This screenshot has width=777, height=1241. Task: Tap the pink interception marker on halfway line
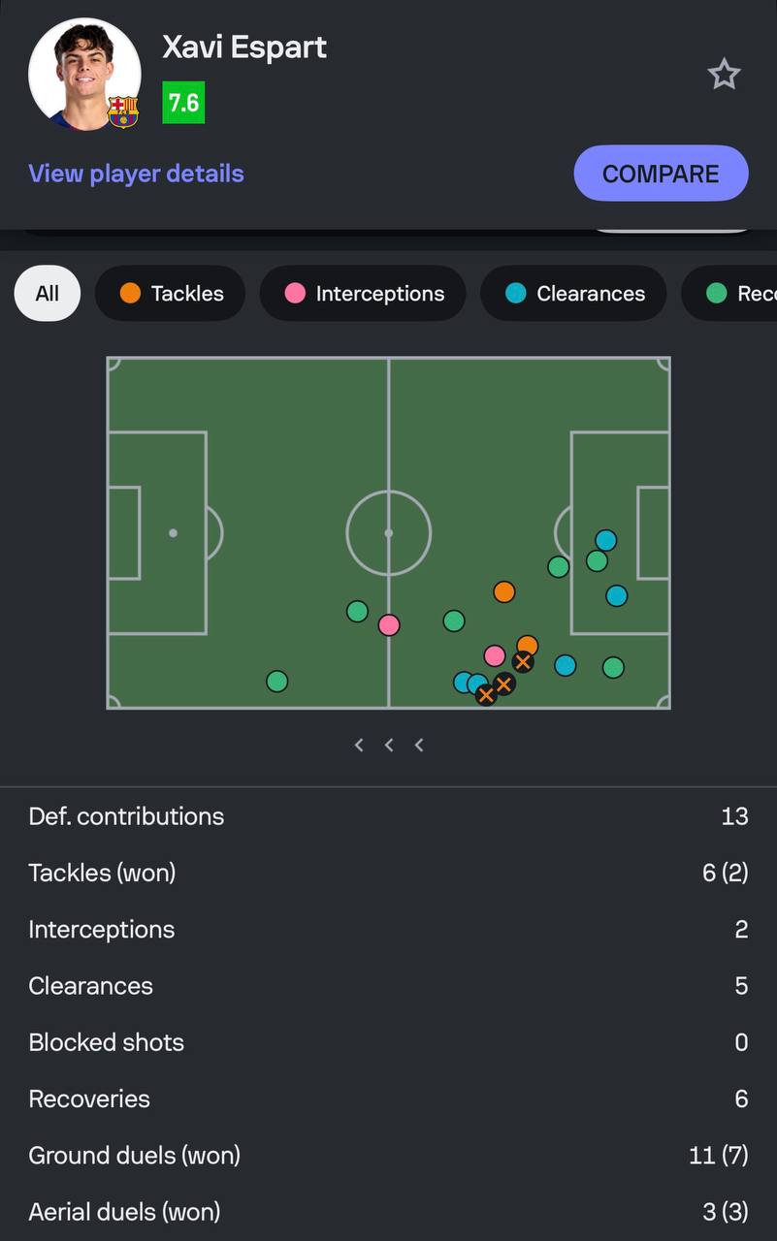[x=389, y=625]
